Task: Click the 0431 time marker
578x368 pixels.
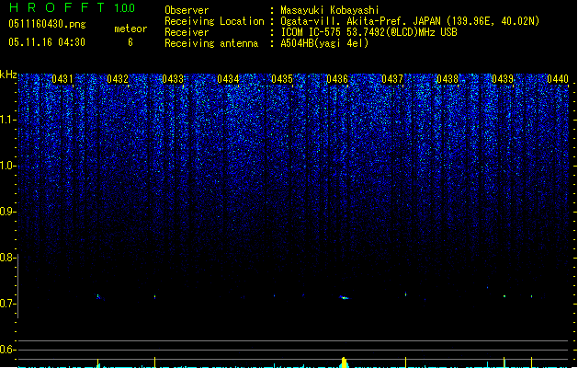Action: (62, 79)
